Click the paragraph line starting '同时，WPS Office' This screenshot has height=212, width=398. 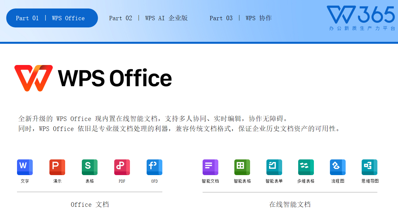180,129
